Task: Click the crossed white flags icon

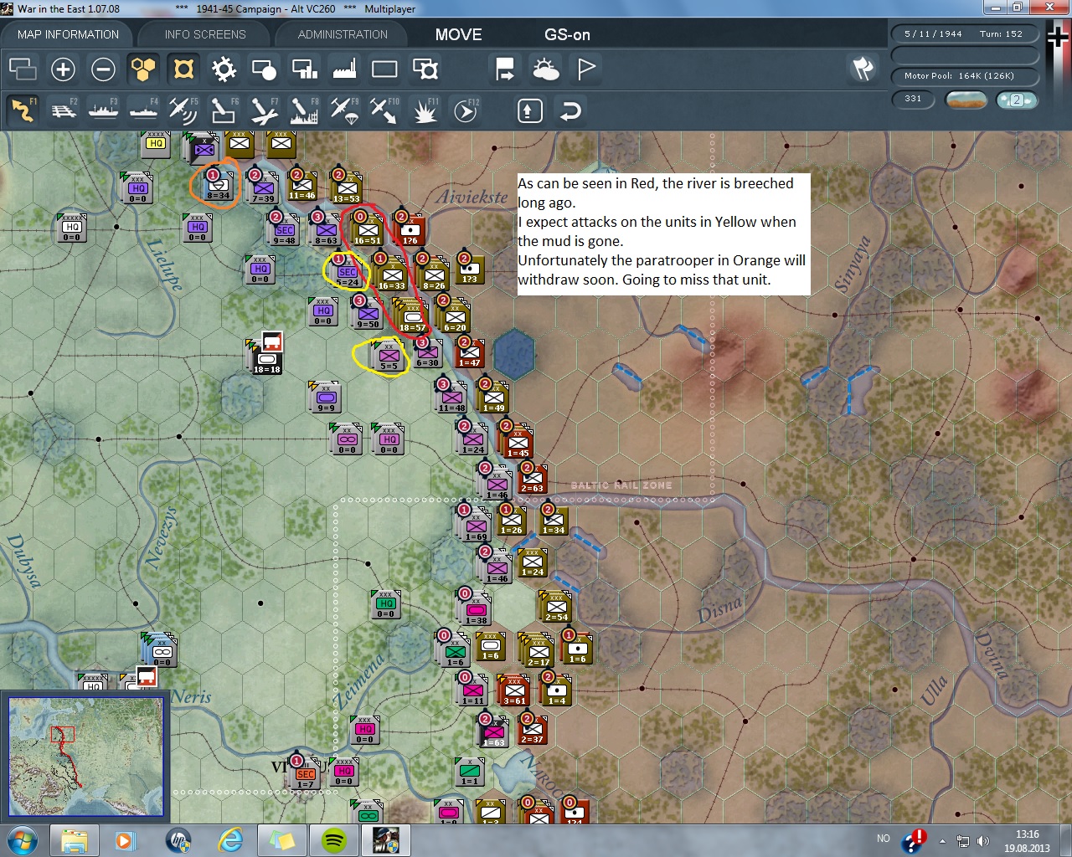Action: tap(863, 69)
